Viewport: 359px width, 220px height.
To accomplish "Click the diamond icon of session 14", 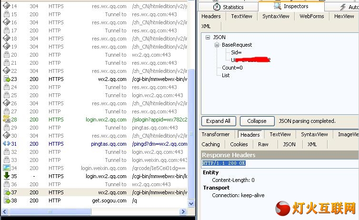I will coord(6,6).
